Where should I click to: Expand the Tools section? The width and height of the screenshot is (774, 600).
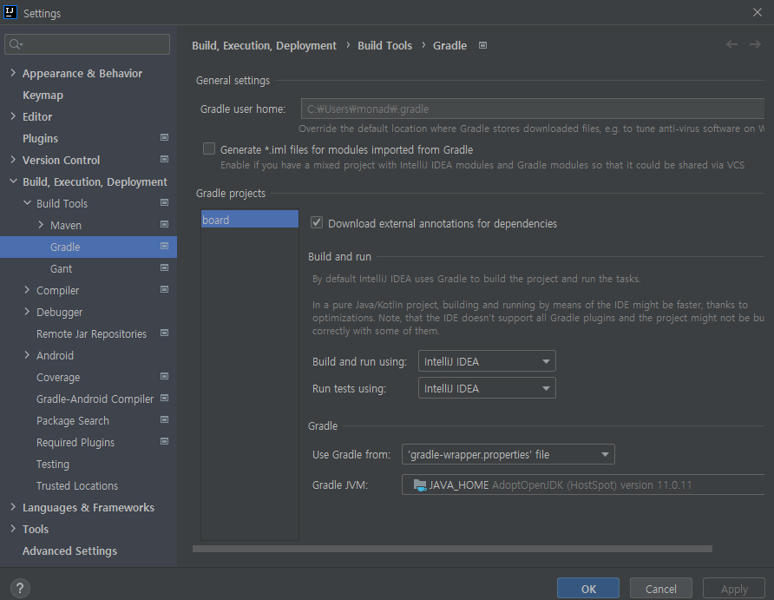[13, 529]
